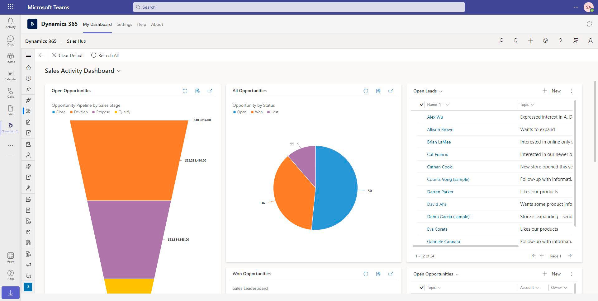
Task: Open Activity in the Teams rail
Action: click(10, 23)
